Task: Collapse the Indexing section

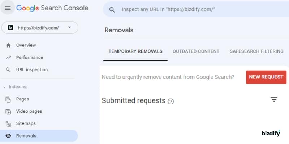Action: 4,87
